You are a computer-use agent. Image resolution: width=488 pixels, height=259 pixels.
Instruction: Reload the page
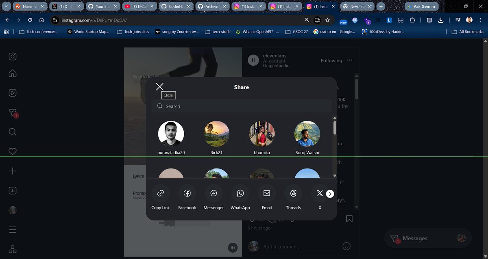[30, 20]
